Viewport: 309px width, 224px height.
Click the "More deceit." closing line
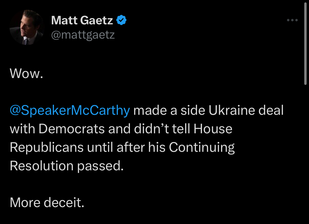coord(47,203)
